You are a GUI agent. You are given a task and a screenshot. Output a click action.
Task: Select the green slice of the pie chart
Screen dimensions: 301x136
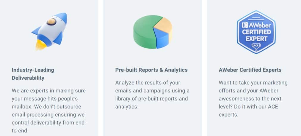(x=145, y=32)
